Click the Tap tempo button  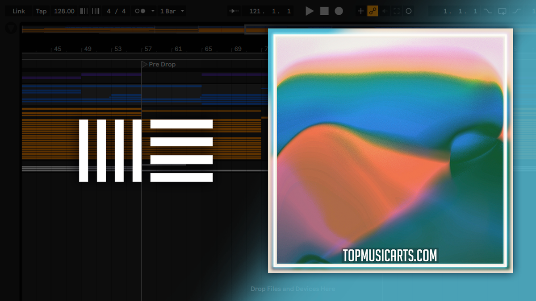(41, 11)
